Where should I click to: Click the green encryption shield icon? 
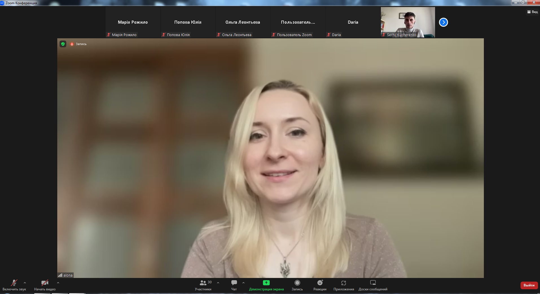click(x=63, y=44)
